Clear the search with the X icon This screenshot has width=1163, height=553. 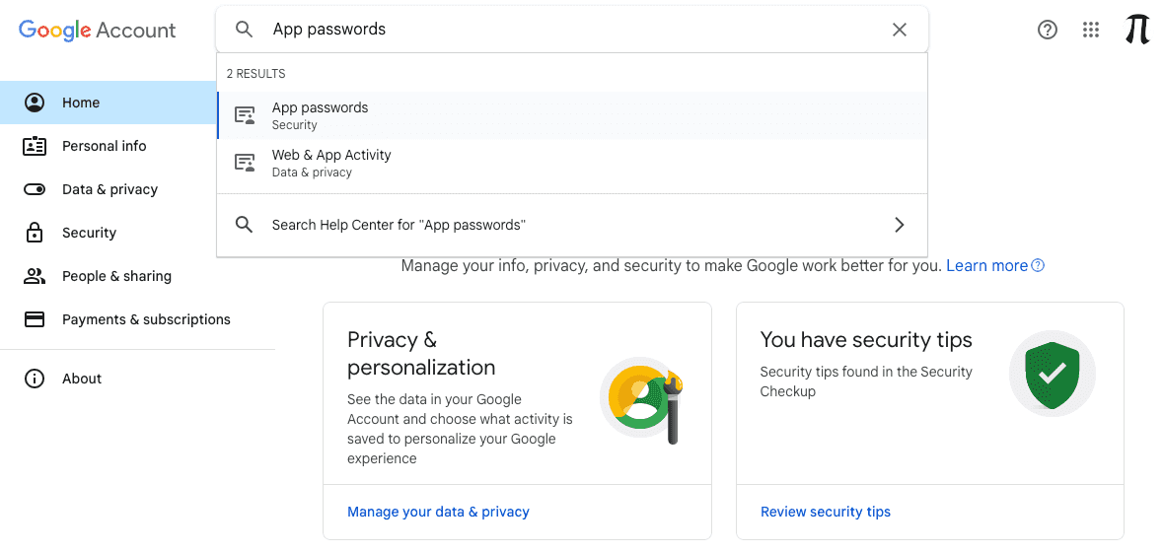tap(899, 30)
